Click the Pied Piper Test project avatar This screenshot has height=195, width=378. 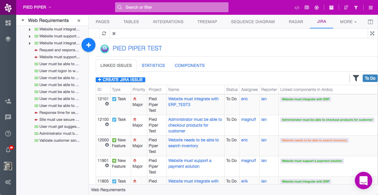105,49
